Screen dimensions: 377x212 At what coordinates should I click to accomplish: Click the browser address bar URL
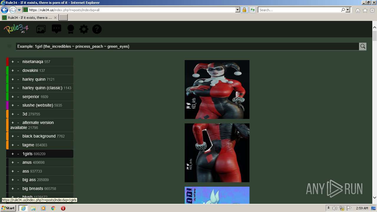132,10
